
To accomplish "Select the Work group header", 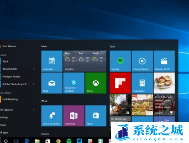I will click(x=44, y=101).
